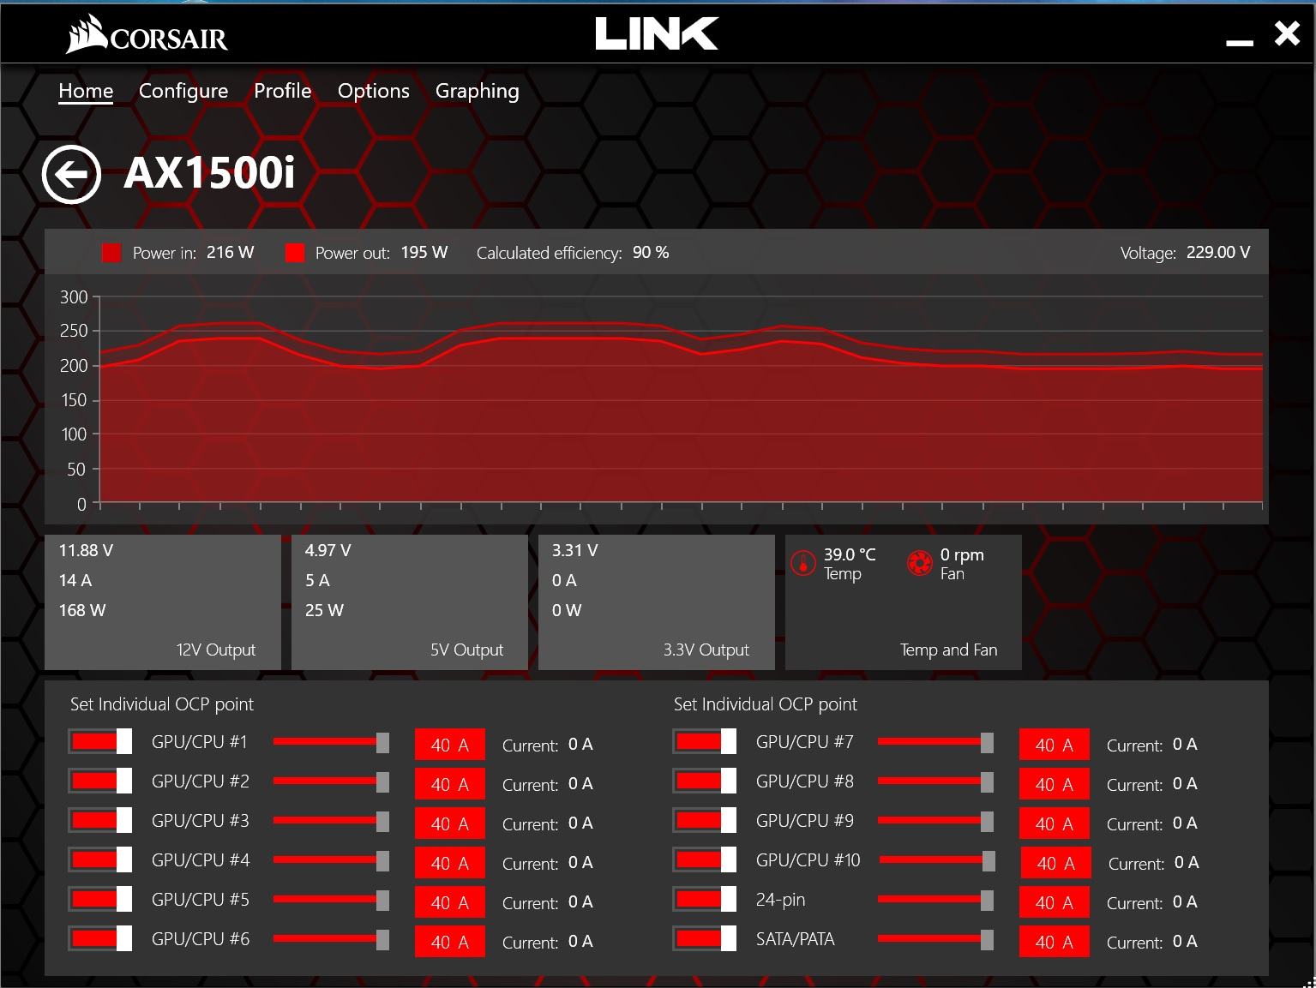Switch to the Profile tab
This screenshot has height=988, width=1316.
(x=282, y=91)
